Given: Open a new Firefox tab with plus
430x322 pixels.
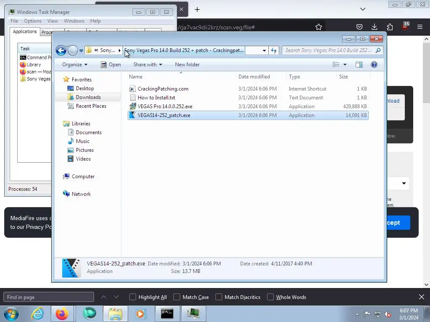Looking at the screenshot, I should pos(197,10).
